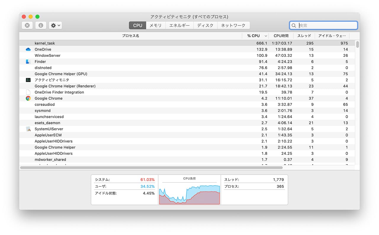
Task: Switch to the メモリ tab
Action: pyautogui.click(x=155, y=25)
